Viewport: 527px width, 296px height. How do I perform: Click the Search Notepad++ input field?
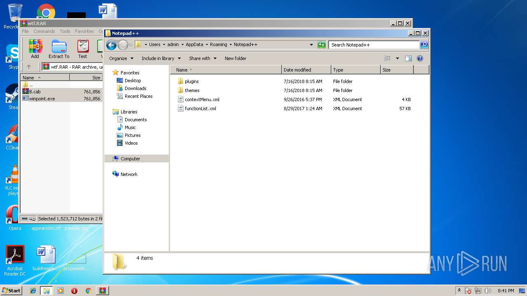(x=374, y=45)
